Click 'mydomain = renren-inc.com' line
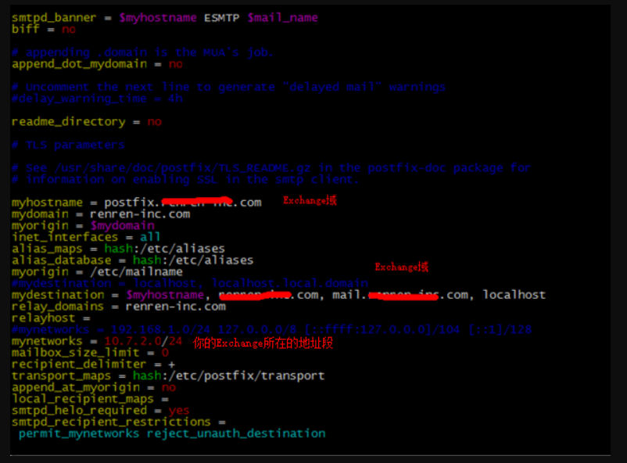This screenshot has height=463, width=627. click(101, 214)
